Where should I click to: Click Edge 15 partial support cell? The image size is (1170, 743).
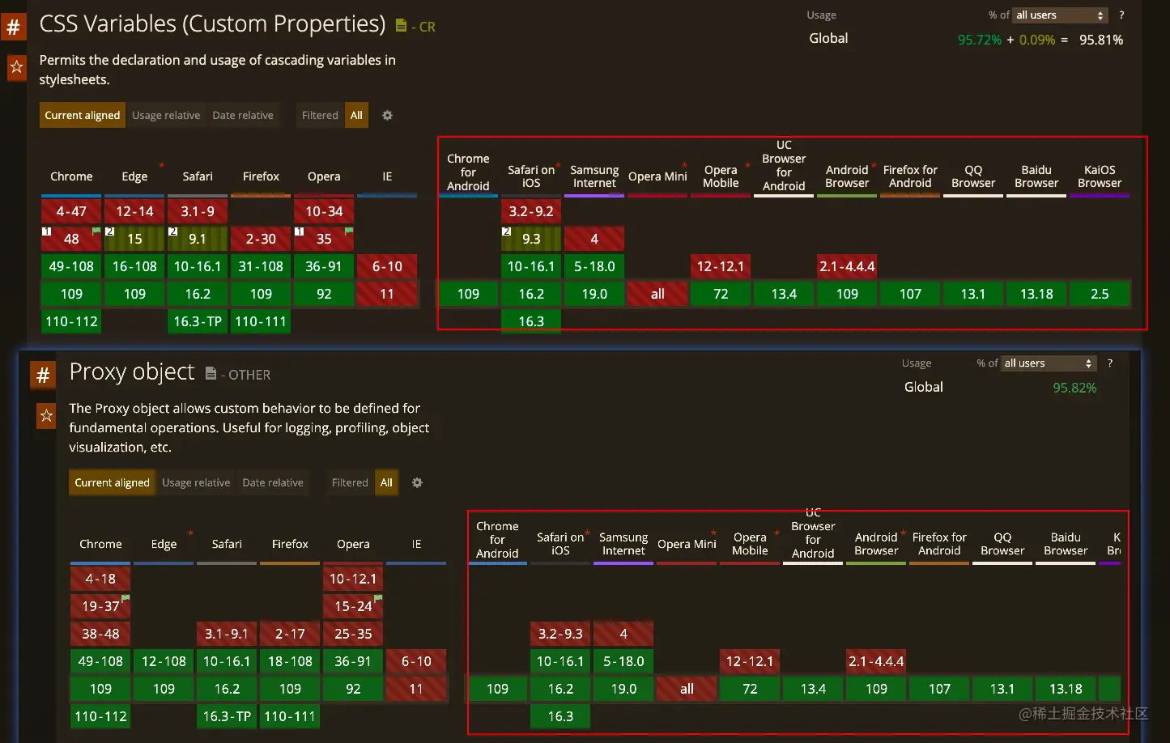click(x=134, y=239)
